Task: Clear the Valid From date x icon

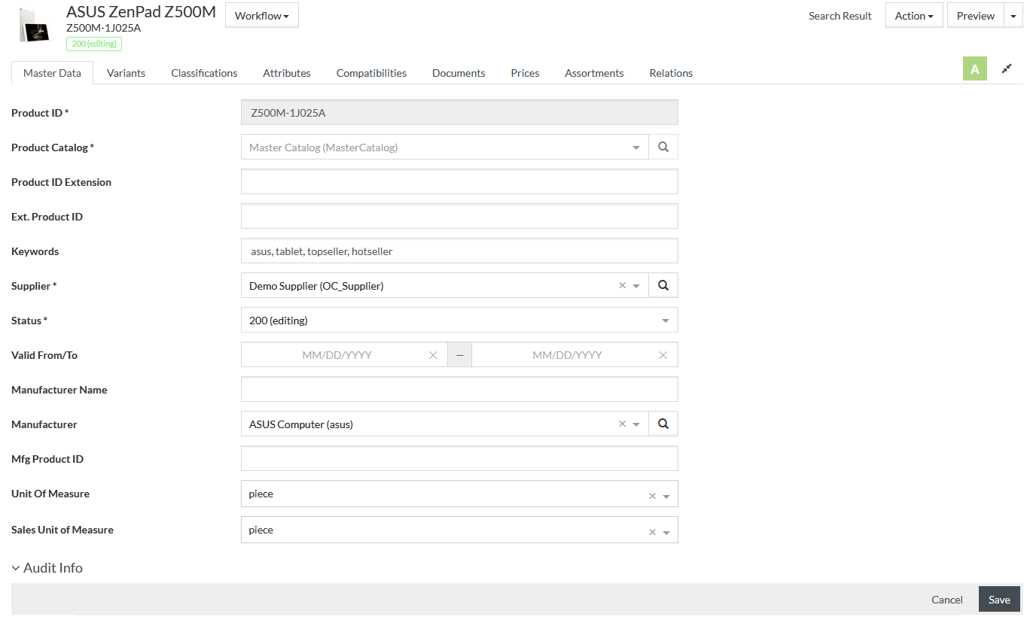Action: pos(433,355)
